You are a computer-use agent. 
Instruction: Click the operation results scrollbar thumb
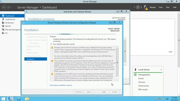tap(117, 62)
